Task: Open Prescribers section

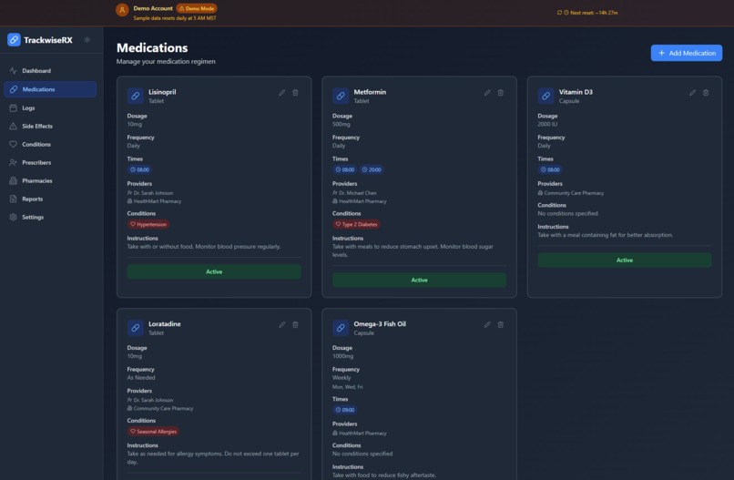Action: coord(50,162)
